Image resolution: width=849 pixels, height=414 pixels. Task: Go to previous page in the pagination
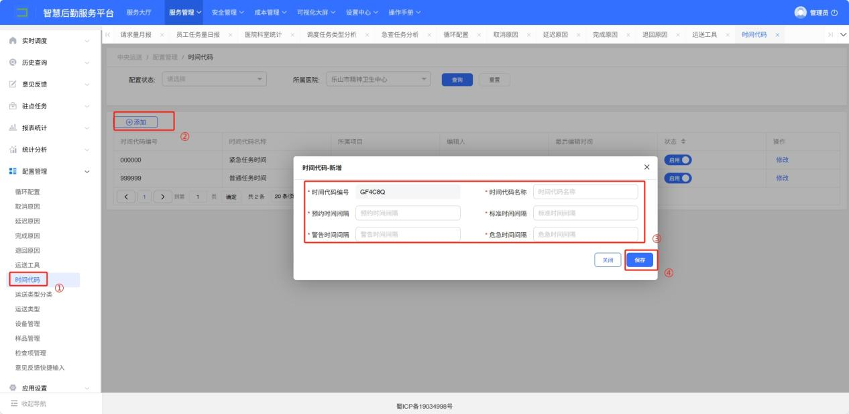click(x=125, y=196)
